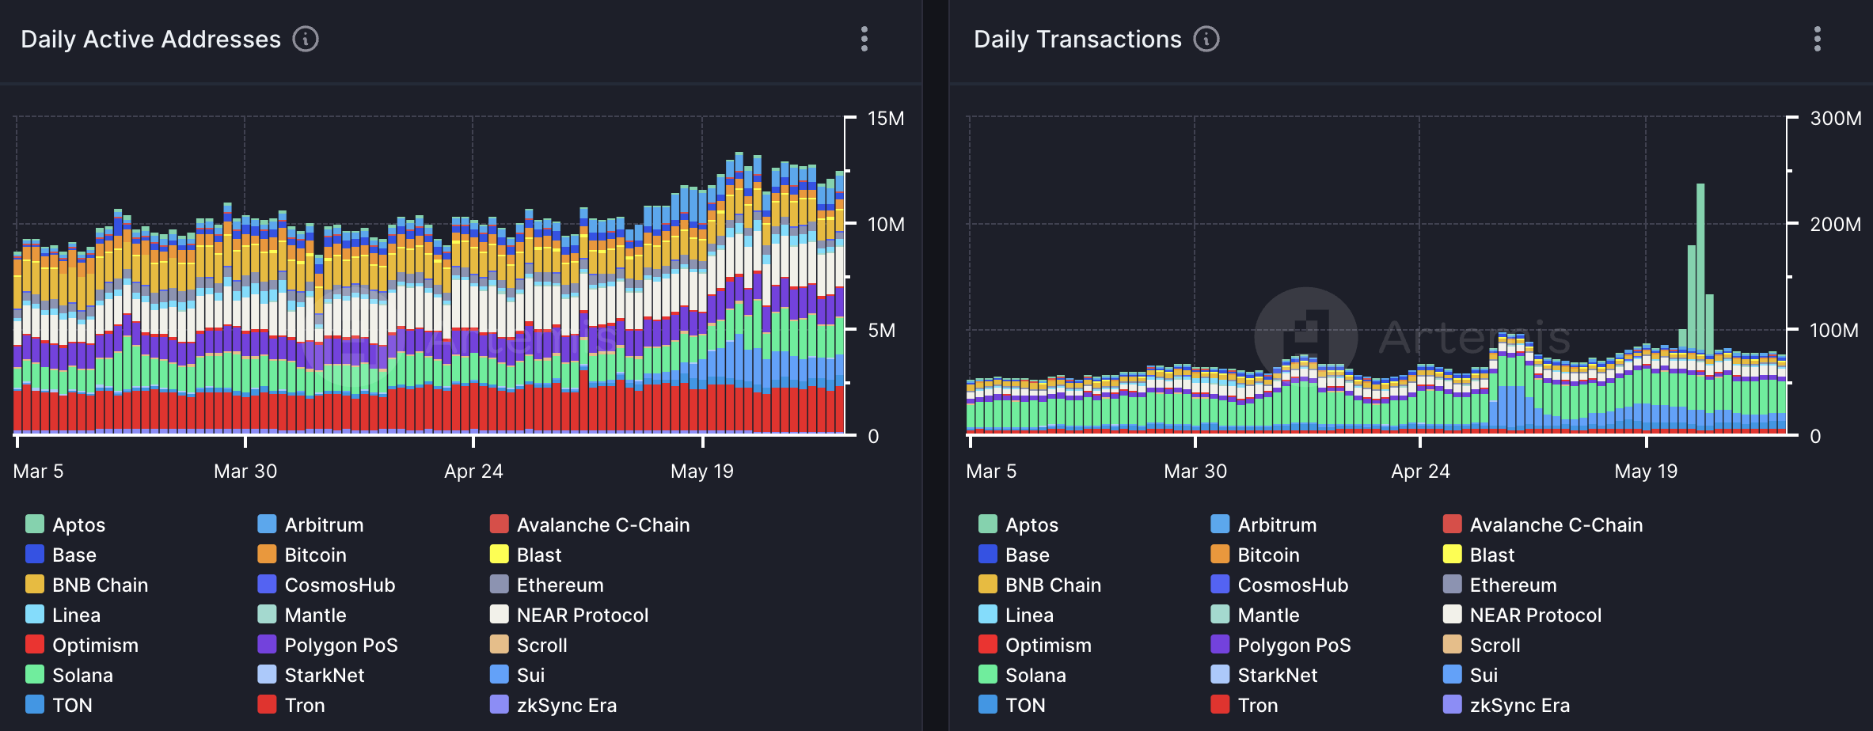Click the Mar 30 axis label under Daily Transactions
The image size is (1873, 731).
(1195, 472)
